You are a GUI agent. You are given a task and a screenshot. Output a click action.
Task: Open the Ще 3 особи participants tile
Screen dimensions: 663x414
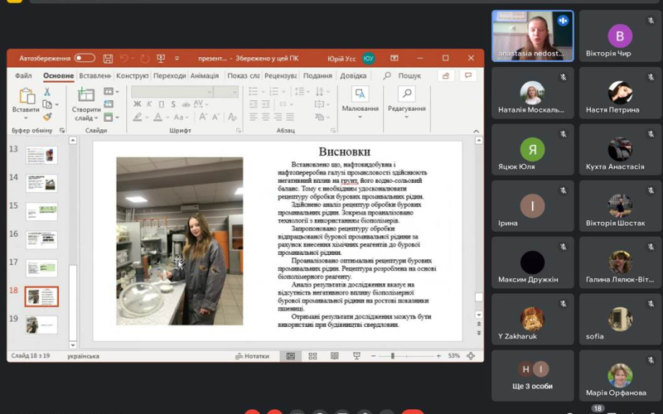click(532, 376)
